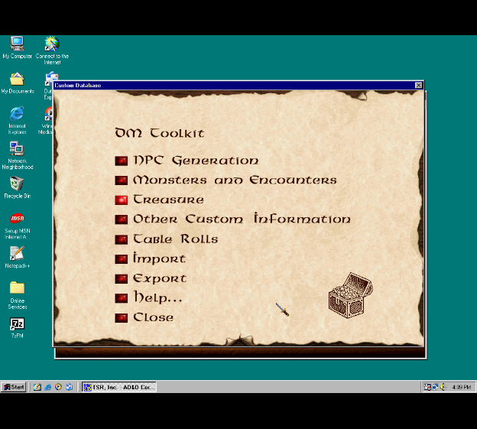The width and height of the screenshot is (477, 429).
Task: Select the Recycle Bin icon
Action: click(17, 184)
